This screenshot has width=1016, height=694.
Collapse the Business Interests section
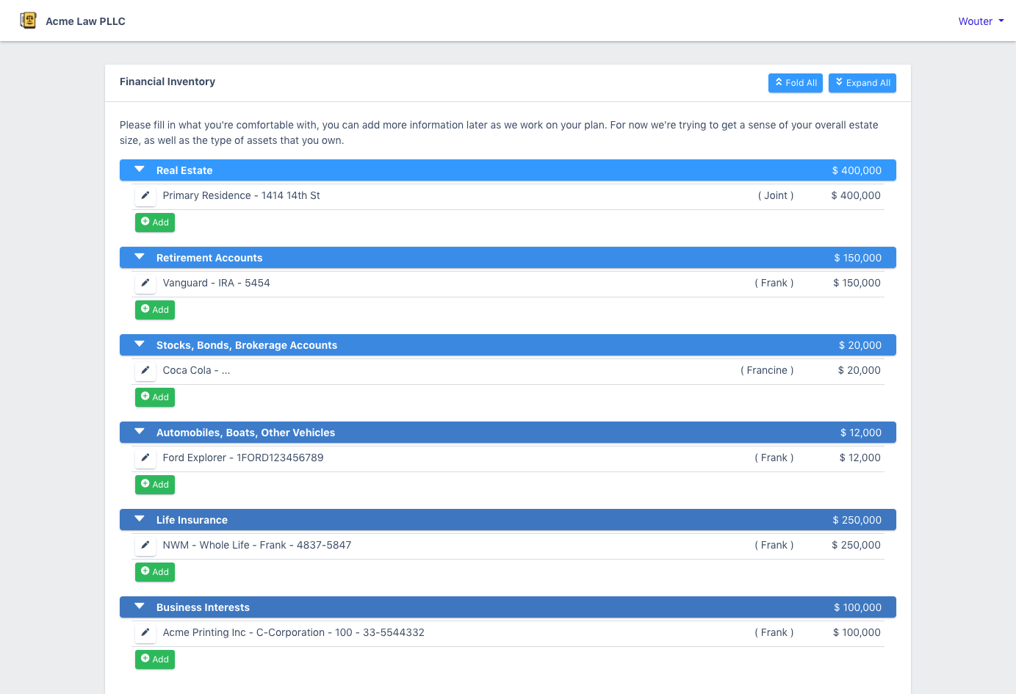(x=140, y=607)
